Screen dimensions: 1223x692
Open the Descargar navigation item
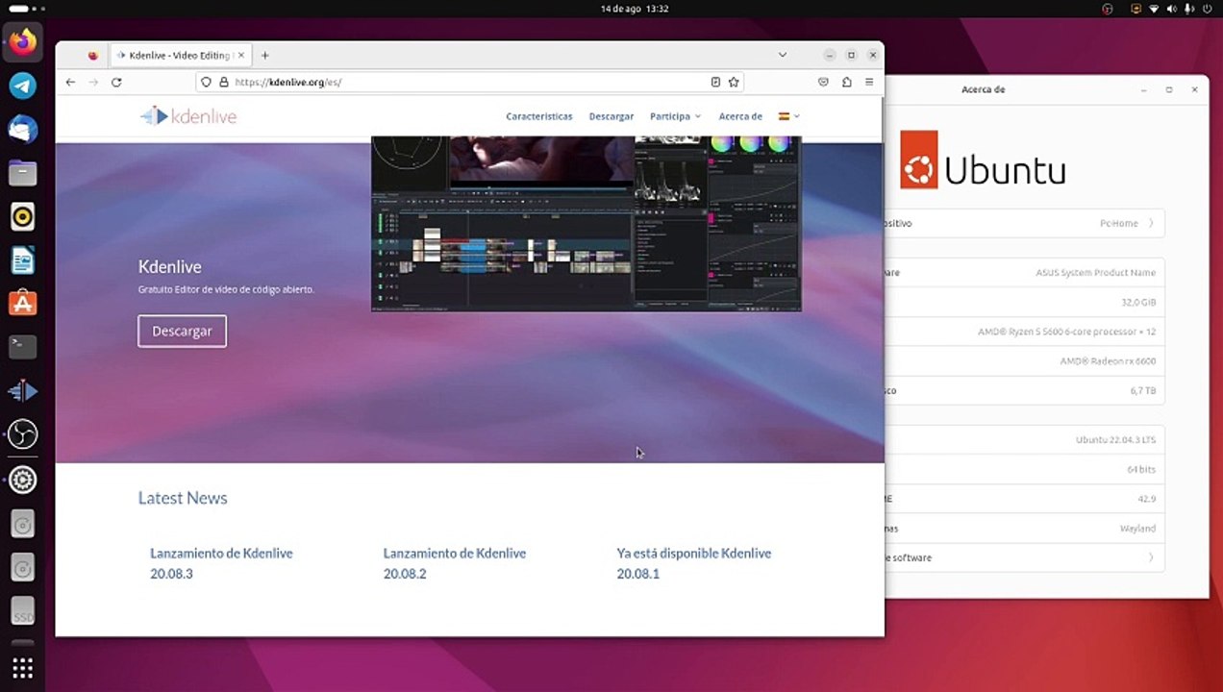tap(611, 116)
